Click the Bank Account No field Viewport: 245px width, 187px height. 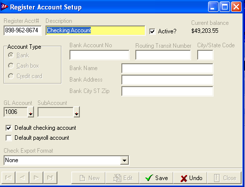[99, 55]
